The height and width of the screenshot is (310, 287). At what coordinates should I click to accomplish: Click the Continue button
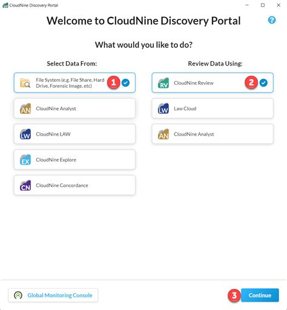[260, 295]
